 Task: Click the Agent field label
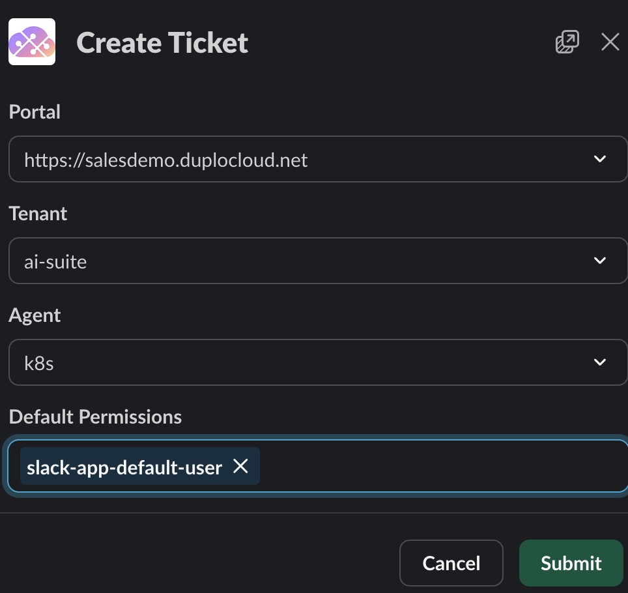tap(35, 315)
